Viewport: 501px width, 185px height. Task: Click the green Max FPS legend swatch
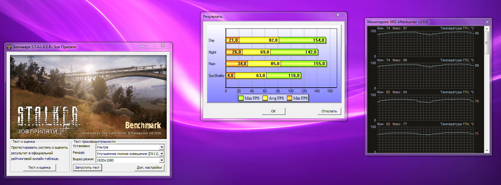pyautogui.click(x=241, y=98)
